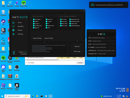The height and width of the screenshot is (98, 130).
Task: Toggle the Motherboard UUID checkbox
Action: click(x=70, y=19)
